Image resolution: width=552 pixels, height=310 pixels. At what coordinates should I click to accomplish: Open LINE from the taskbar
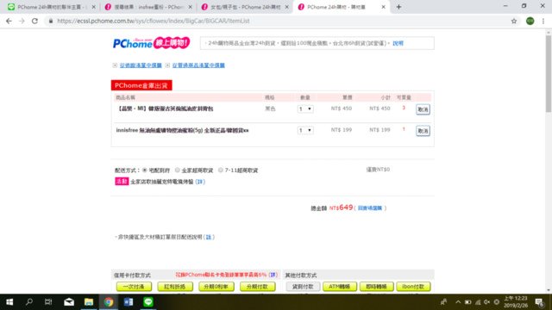pos(148,302)
